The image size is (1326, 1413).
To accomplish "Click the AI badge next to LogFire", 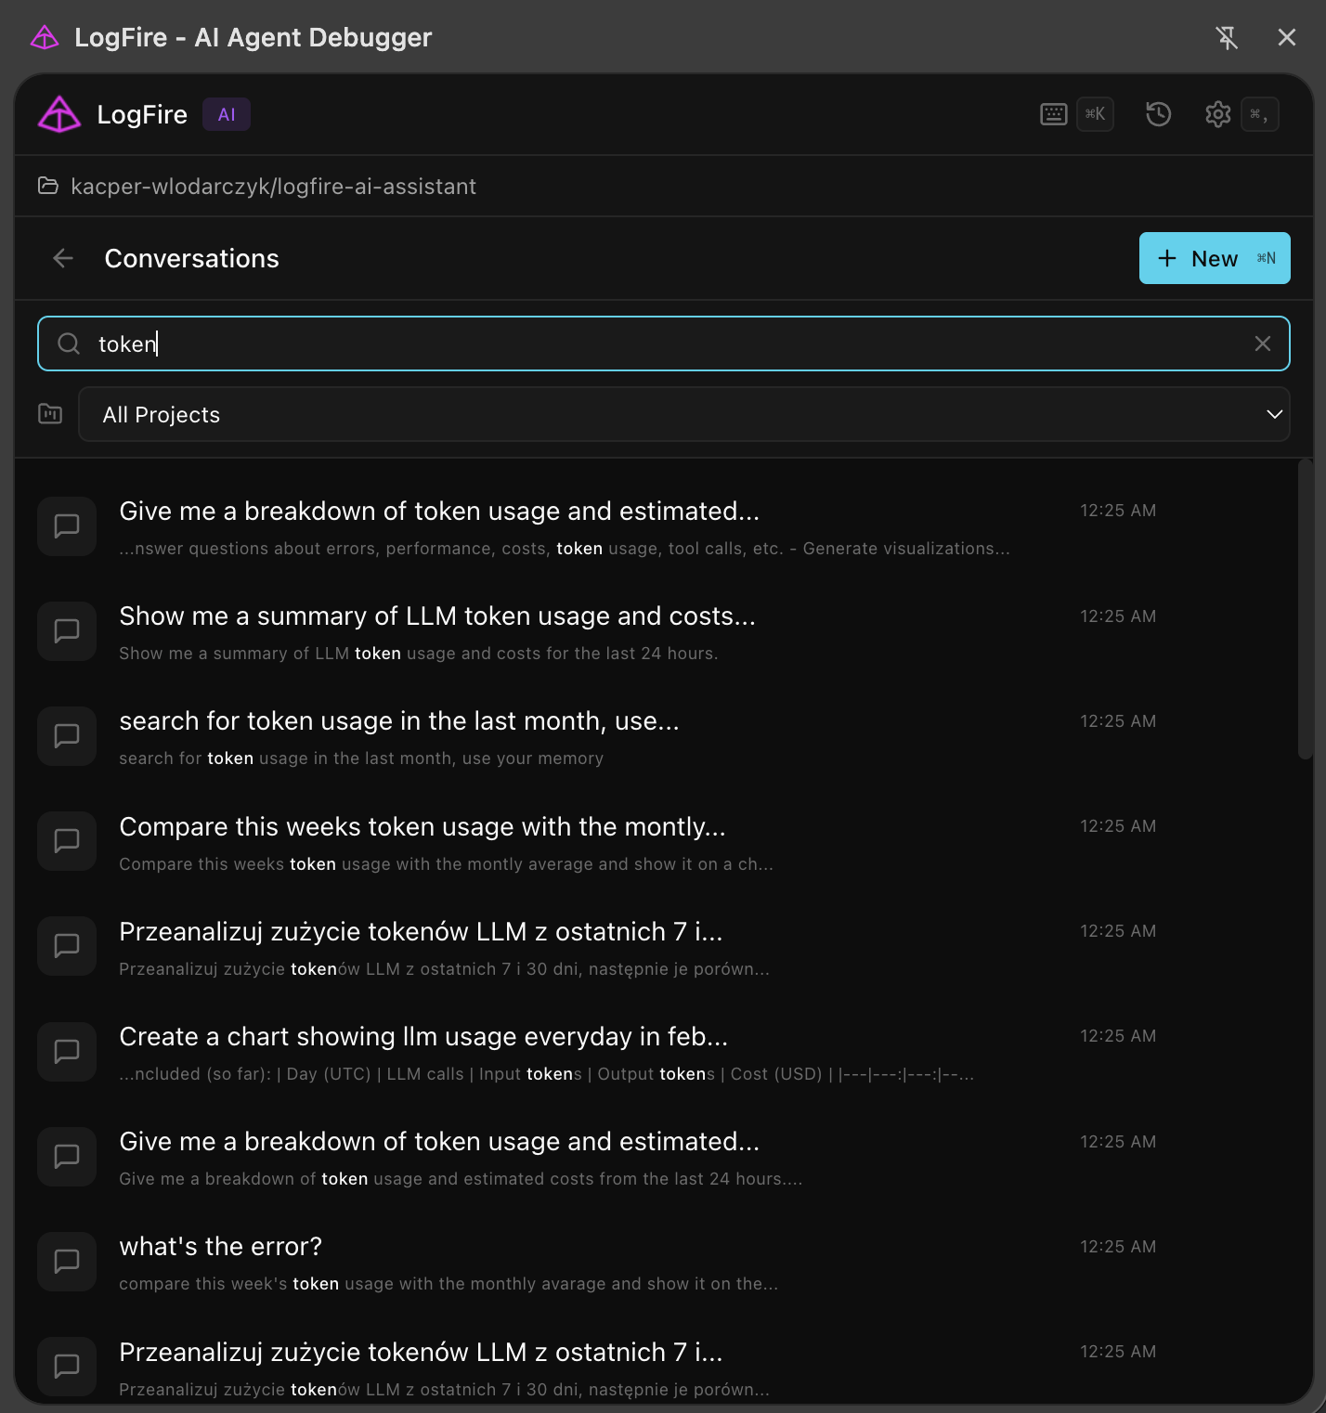I will [x=226, y=114].
